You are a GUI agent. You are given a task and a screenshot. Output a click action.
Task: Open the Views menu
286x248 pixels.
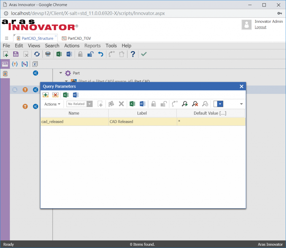click(x=34, y=46)
